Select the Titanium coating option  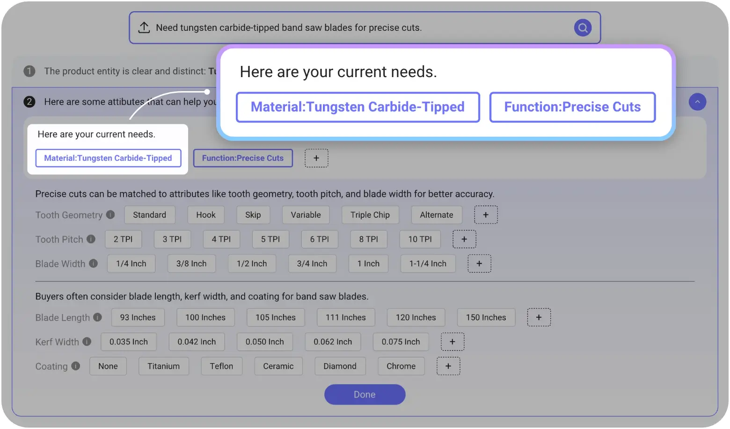coord(163,366)
